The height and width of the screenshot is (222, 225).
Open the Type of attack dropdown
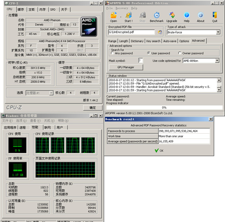[218, 32]
